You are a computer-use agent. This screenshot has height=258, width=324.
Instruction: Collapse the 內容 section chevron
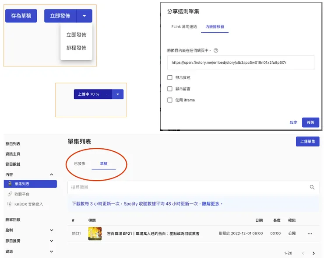point(52,174)
